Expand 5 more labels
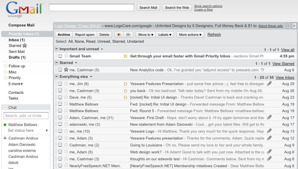The height and width of the screenshot is (169, 298). point(16,84)
